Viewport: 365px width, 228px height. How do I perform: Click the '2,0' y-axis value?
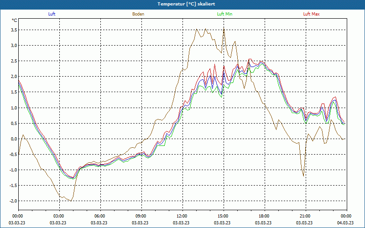pos(14,77)
